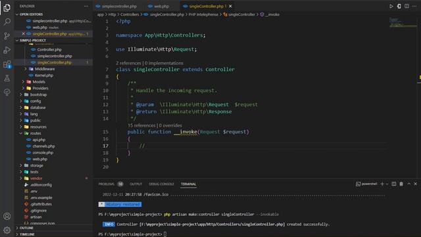The width and height of the screenshot is (421, 237).
Task: Open editor More Actions ellipsis
Action: (414, 6)
